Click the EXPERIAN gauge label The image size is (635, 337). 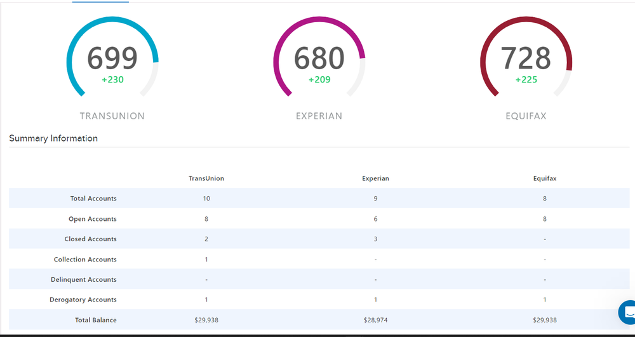coord(319,116)
